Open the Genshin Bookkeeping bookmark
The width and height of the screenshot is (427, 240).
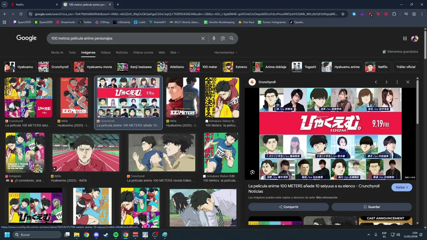click(219, 22)
